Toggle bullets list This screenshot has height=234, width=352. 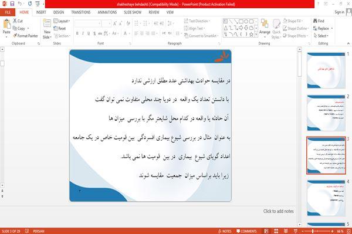[x=136, y=23]
